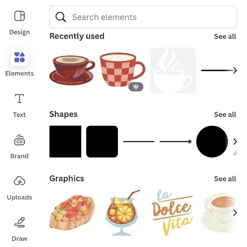See all Graphics
Viewport: 247px width, 247px height.
(x=225, y=179)
